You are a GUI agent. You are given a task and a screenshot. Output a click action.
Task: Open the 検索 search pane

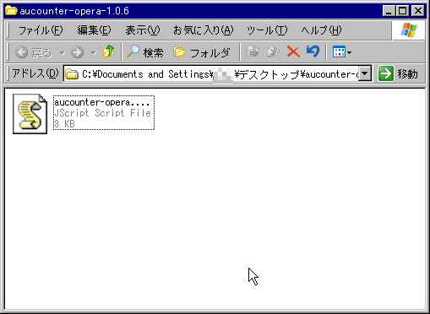click(x=145, y=52)
